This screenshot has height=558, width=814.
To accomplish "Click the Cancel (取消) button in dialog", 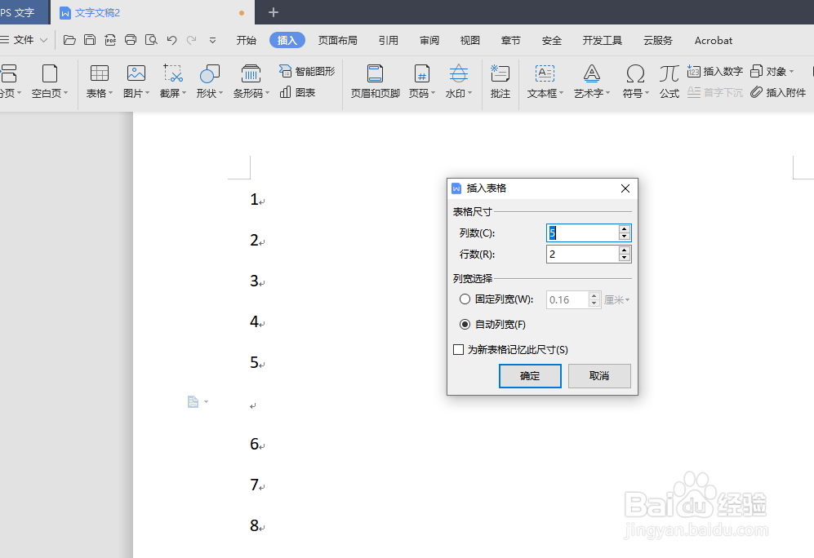I will (x=599, y=376).
